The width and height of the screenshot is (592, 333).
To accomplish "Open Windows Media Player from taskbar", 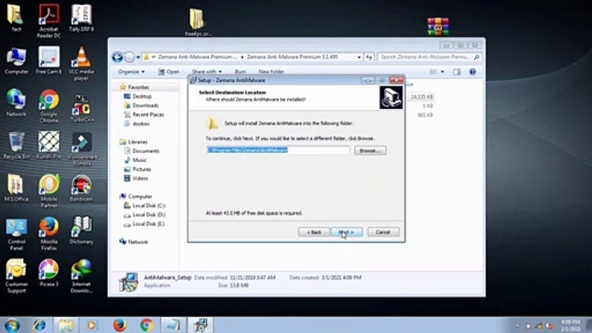I will 92,325.
